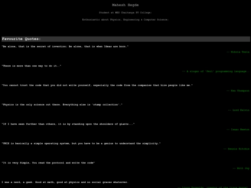Click the 'You cannot trust the code' quote
The height and width of the screenshot is (188, 251).
(97, 85)
